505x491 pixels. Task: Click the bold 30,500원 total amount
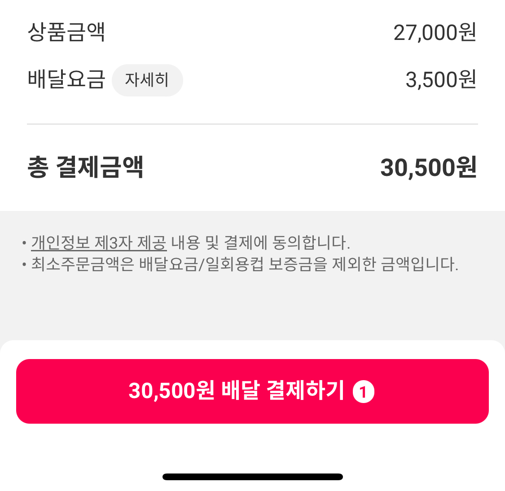(x=428, y=167)
